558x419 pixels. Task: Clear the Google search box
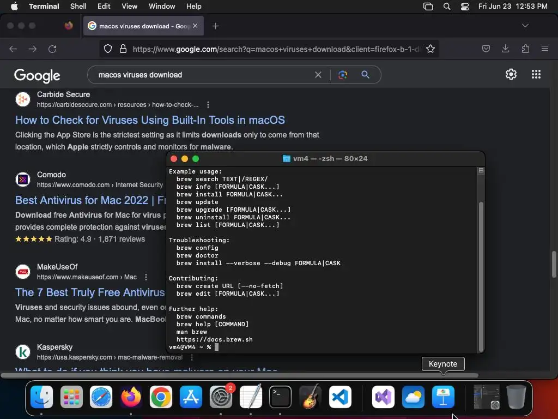click(x=318, y=75)
